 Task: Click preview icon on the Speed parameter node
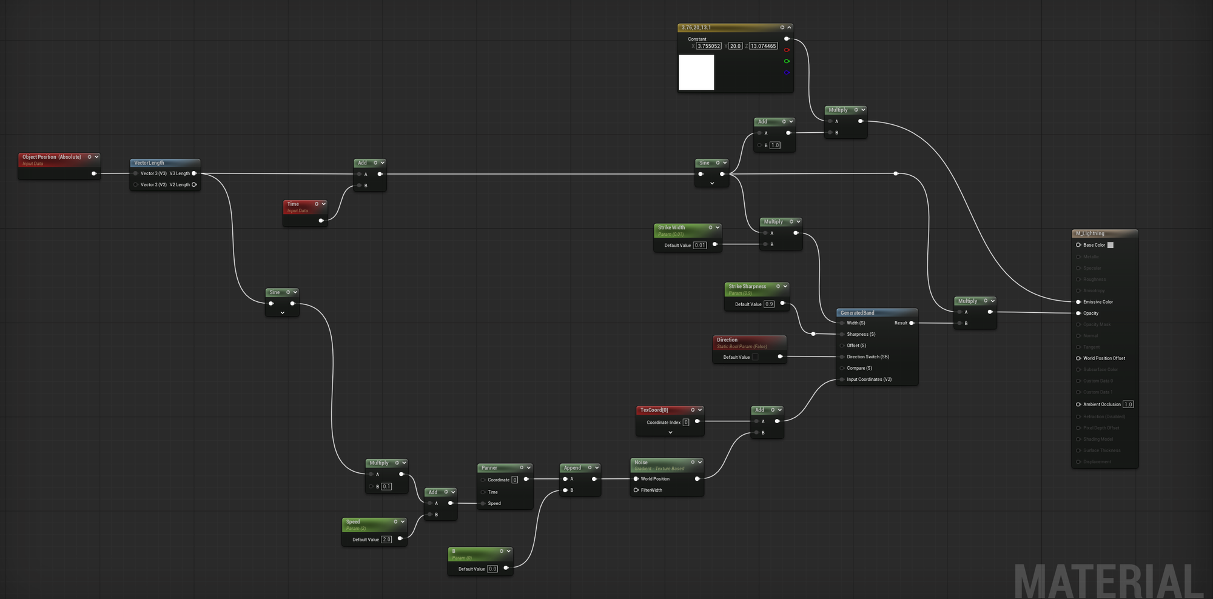(x=395, y=521)
